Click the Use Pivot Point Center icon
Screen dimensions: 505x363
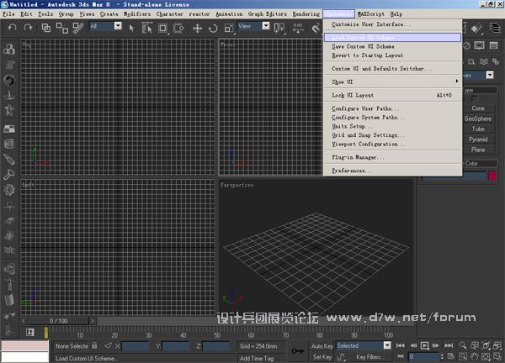[x=279, y=28]
